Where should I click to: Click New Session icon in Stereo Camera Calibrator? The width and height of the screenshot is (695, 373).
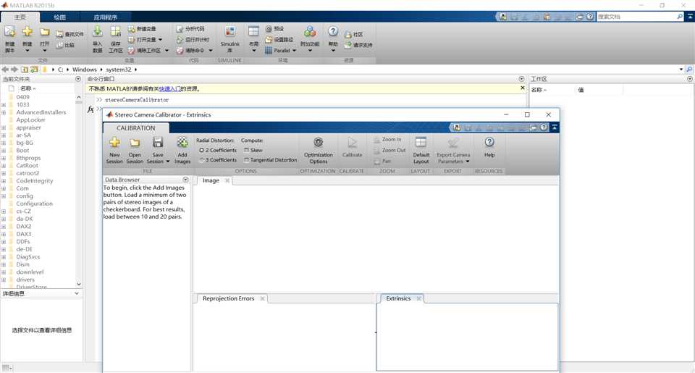click(x=114, y=143)
